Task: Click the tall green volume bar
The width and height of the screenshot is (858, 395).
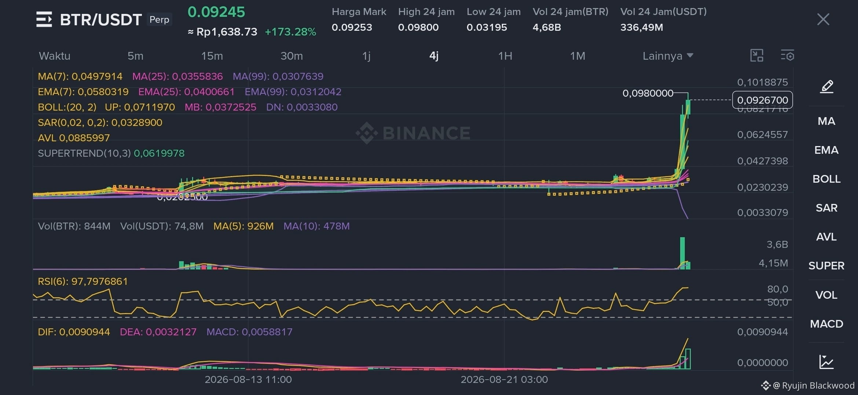Action: pos(682,253)
